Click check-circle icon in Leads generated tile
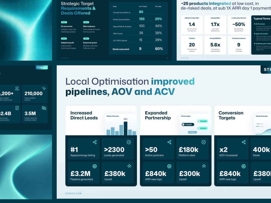The width and height of the screenshot is (271, 203). coord(129,142)
